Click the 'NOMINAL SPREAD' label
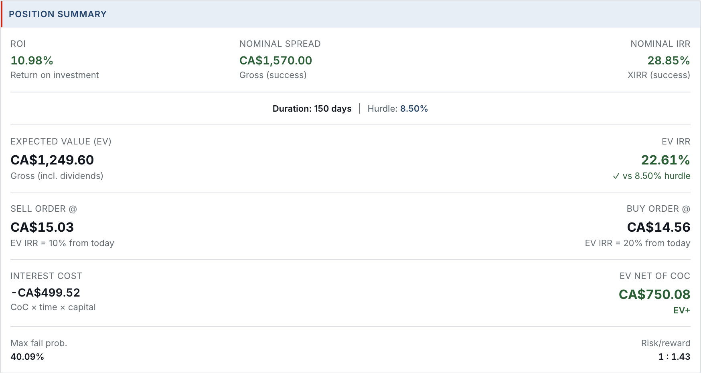 [280, 44]
